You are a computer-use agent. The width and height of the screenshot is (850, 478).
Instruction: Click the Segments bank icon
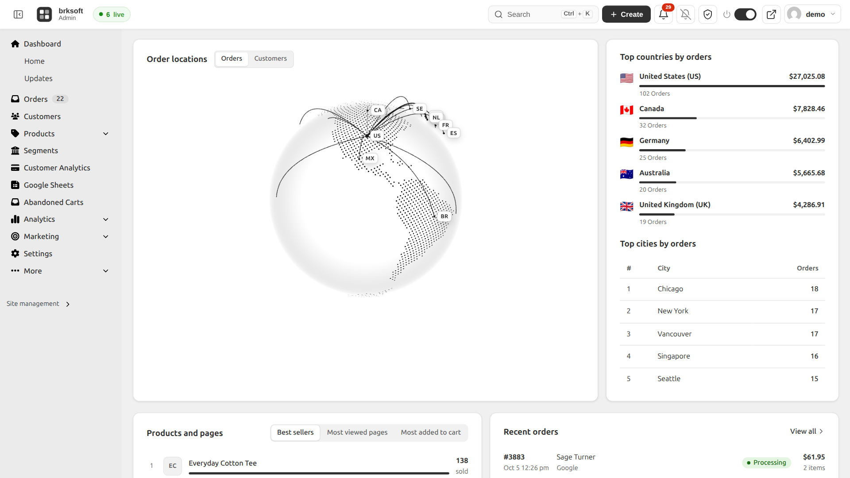tap(15, 150)
